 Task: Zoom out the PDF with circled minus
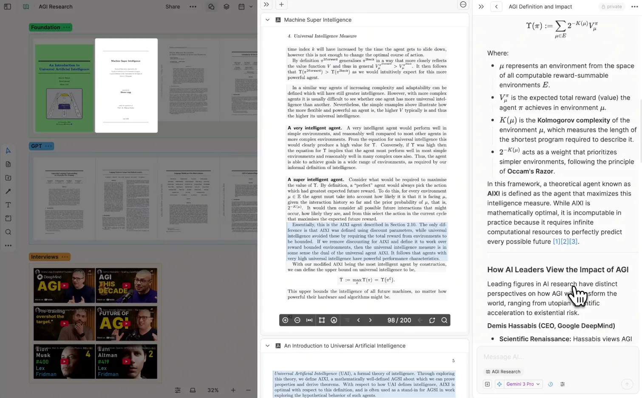point(297,320)
